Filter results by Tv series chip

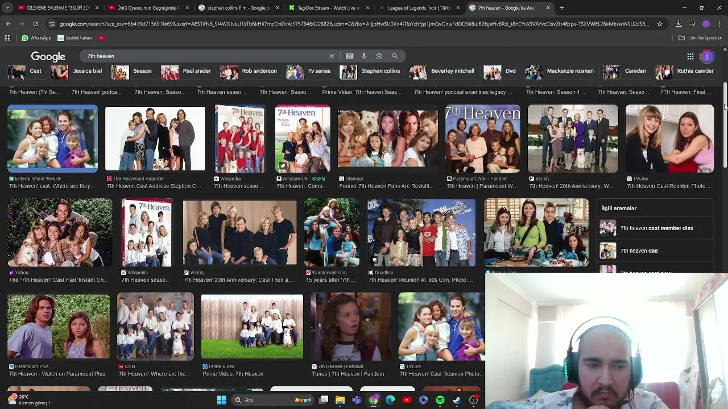[x=309, y=71]
